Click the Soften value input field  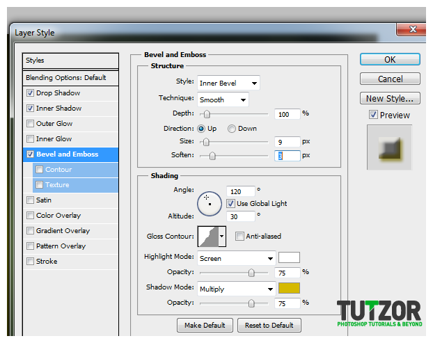click(288, 156)
